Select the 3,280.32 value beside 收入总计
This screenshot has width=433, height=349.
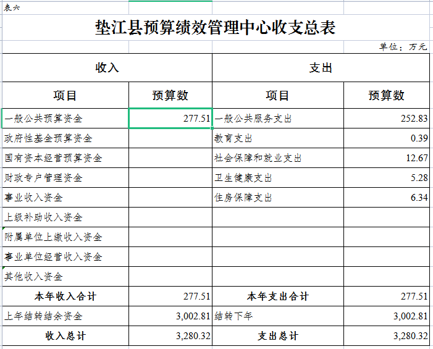point(170,336)
